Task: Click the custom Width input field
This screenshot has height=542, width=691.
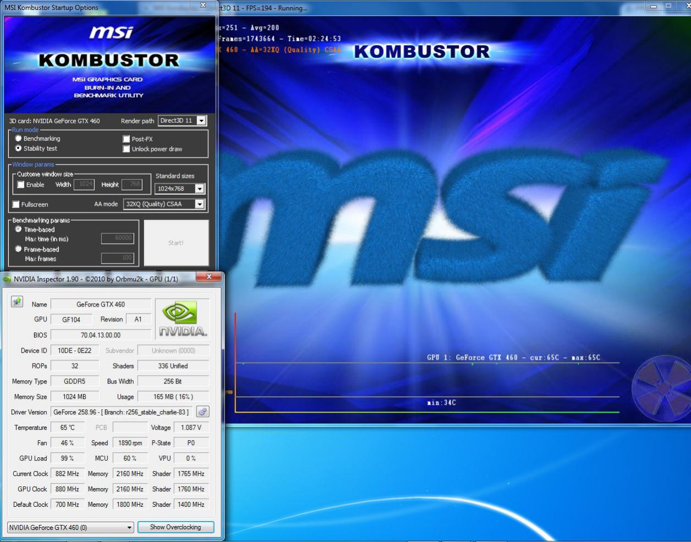Action: 84,184
